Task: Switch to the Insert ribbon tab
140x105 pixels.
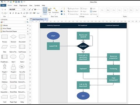Action: (x=15, y=6)
